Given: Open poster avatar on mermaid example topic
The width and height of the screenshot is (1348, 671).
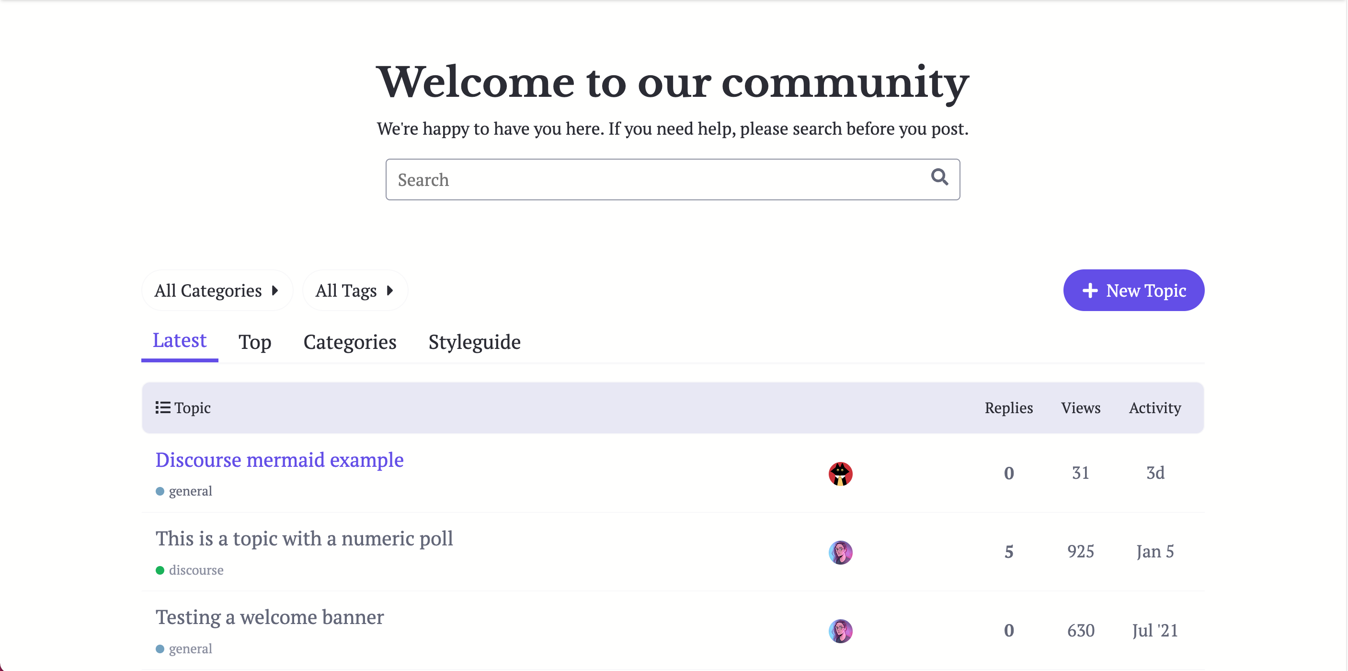Looking at the screenshot, I should 840,474.
